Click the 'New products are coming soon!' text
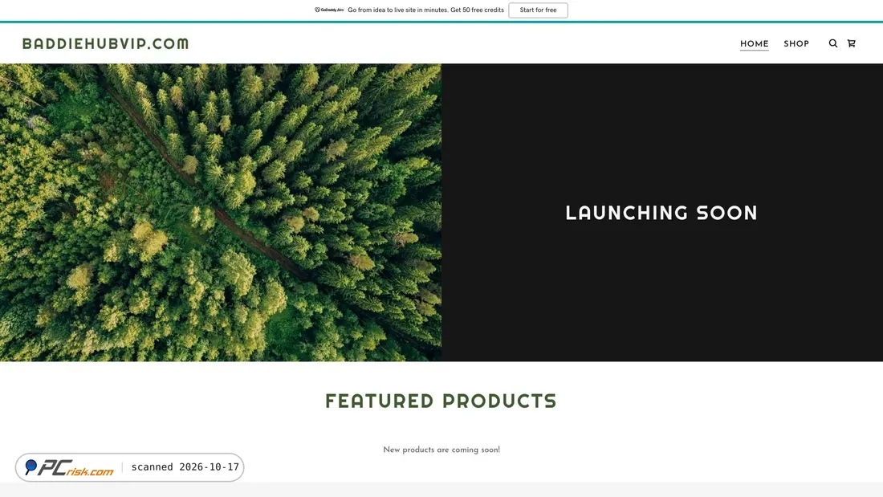883x497 pixels. [x=441, y=450]
